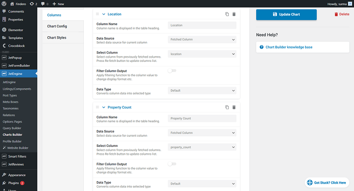Delete the Location column
Screen dimensions: 354x191
pyautogui.click(x=234, y=14)
